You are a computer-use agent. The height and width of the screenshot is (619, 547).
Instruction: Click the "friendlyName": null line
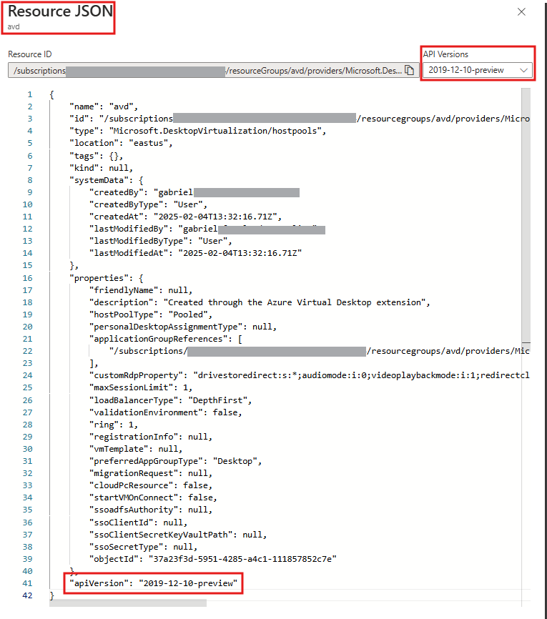tap(141, 290)
